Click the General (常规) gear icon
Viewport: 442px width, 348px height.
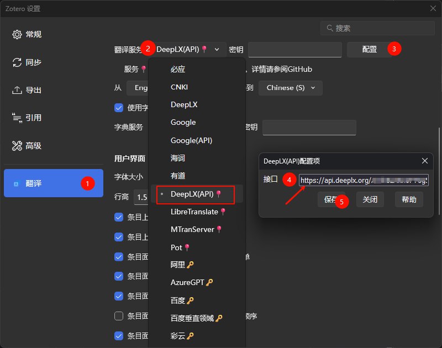pyautogui.click(x=17, y=35)
